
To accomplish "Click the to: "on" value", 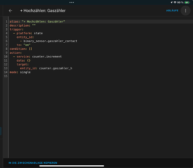I will [x=27, y=45].
